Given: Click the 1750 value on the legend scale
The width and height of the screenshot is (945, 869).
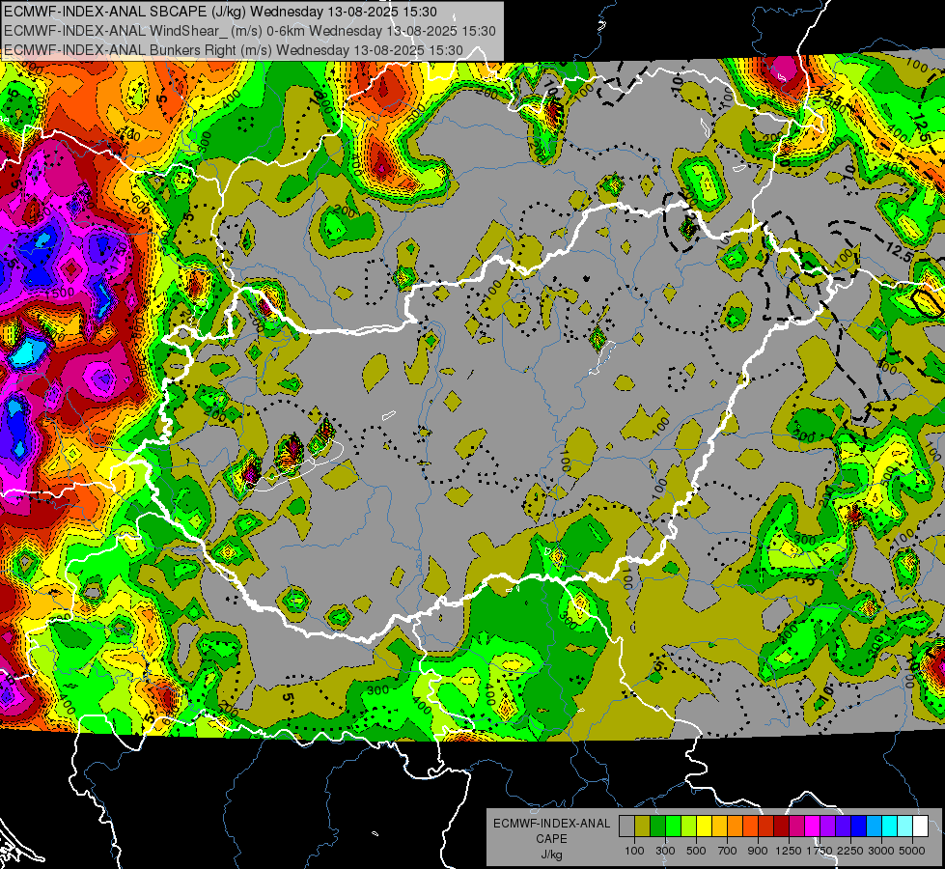Looking at the screenshot, I should click(x=820, y=851).
